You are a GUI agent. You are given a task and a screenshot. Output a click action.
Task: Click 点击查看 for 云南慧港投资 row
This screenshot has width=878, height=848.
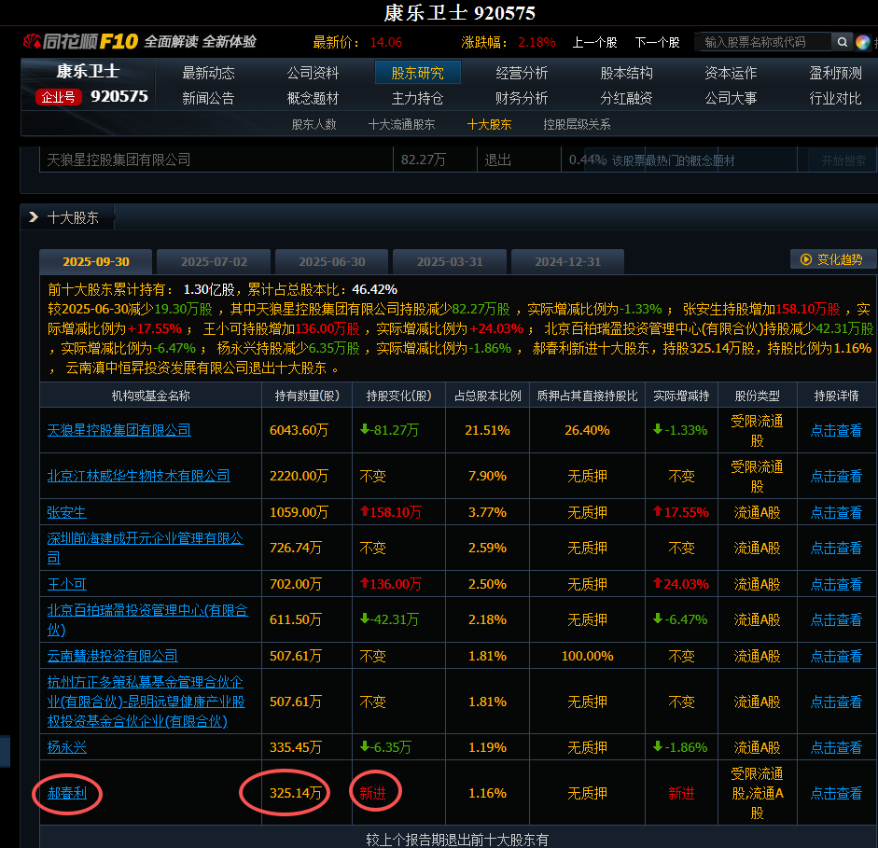click(x=836, y=656)
